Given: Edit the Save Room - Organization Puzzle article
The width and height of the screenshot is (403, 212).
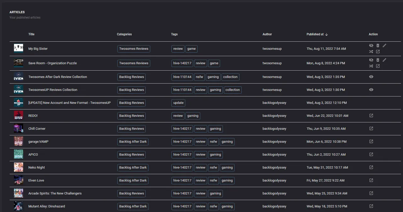Looking at the screenshot, I should (384, 60).
